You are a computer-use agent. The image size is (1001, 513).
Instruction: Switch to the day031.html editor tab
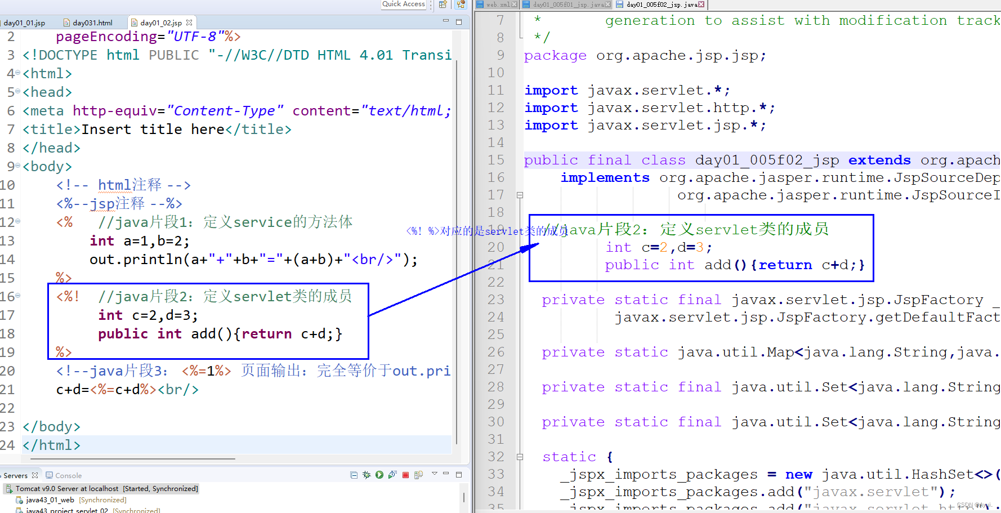[x=88, y=23]
